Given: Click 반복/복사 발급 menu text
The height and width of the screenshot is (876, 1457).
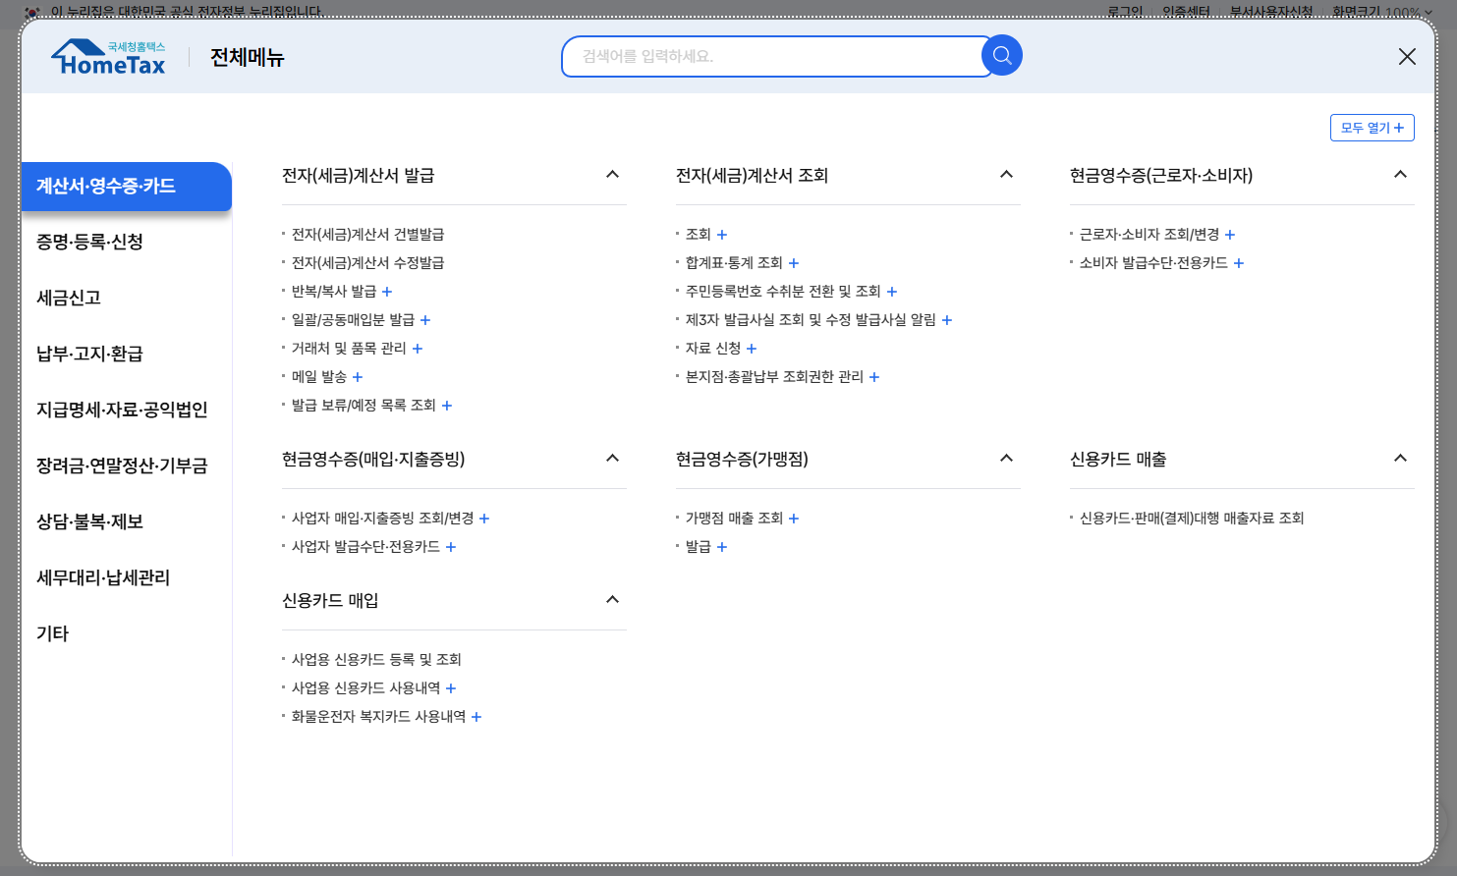Looking at the screenshot, I should click(334, 292).
